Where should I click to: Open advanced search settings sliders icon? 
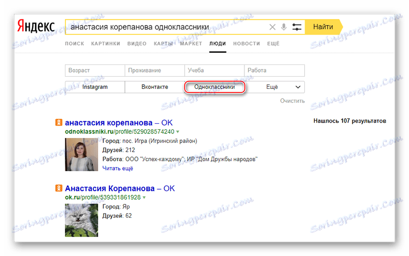click(x=297, y=27)
